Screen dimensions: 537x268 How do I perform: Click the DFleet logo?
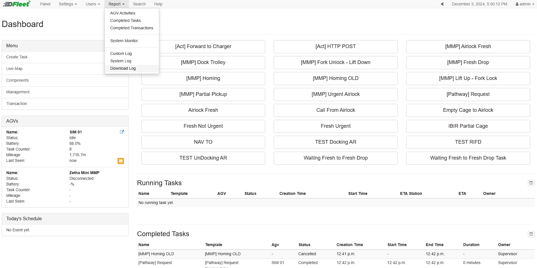click(x=16, y=4)
